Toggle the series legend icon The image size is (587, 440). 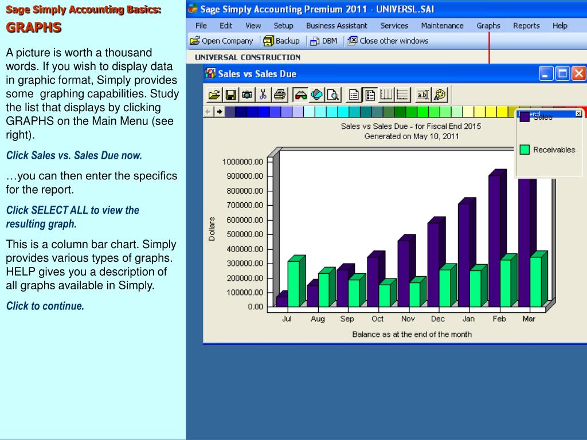[370, 95]
